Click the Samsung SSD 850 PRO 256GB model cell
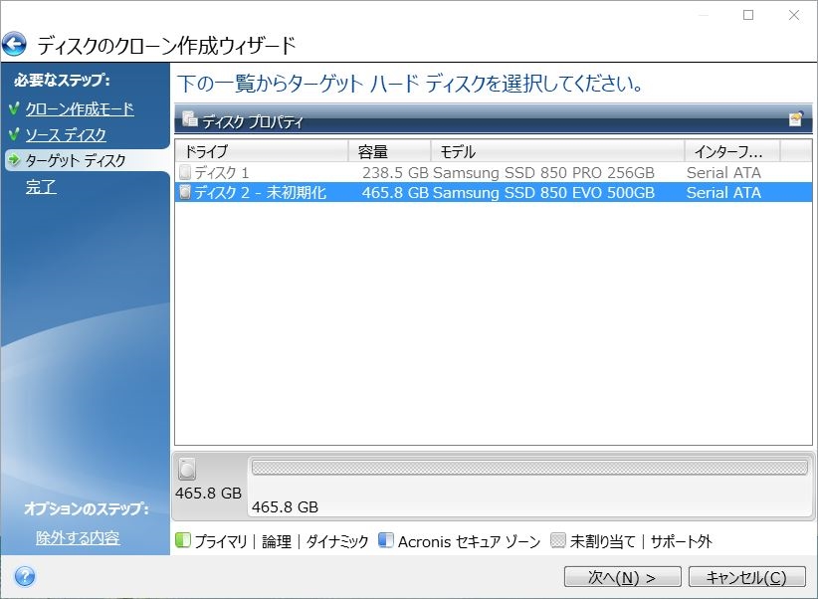This screenshot has height=599, width=818. tap(543, 172)
